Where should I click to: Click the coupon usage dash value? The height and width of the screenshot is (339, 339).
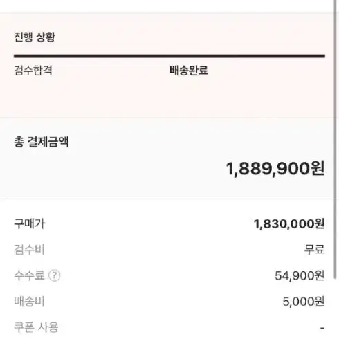[x=322, y=328]
